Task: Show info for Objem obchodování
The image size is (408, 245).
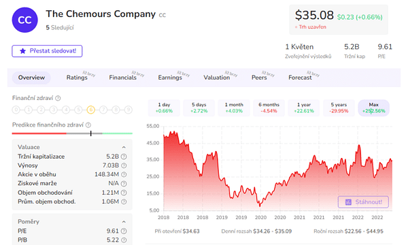Action: click(124, 193)
